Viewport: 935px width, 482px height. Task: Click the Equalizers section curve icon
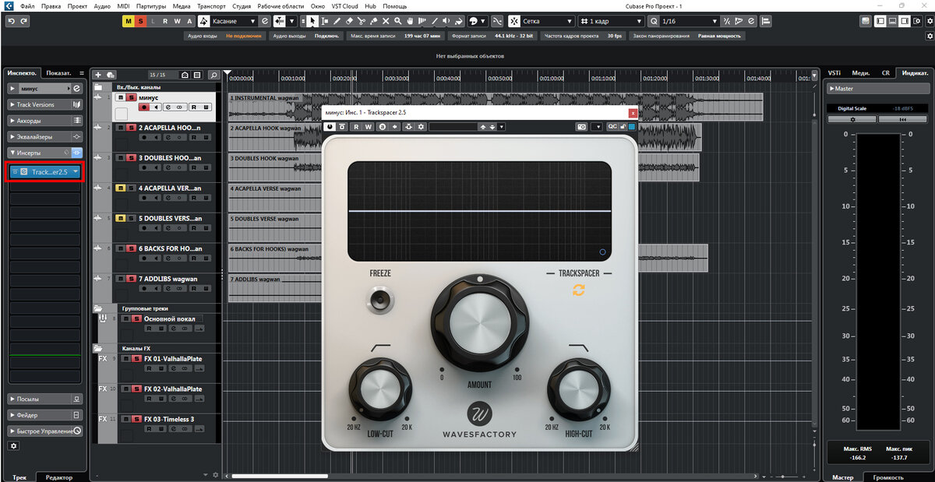(x=76, y=137)
